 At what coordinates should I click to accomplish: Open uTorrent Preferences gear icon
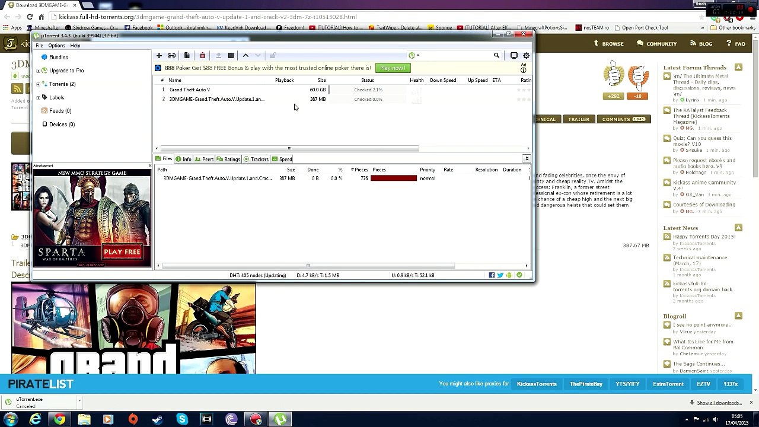pyautogui.click(x=526, y=56)
